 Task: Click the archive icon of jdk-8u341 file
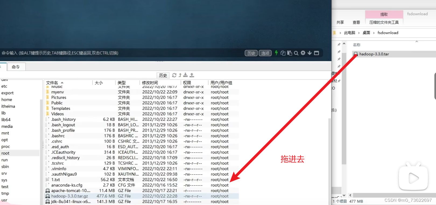(48, 202)
